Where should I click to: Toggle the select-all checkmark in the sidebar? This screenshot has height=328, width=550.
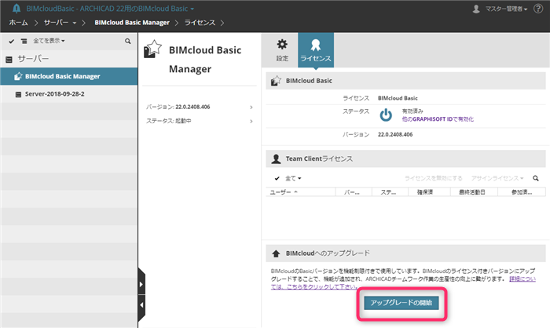pos(12,41)
